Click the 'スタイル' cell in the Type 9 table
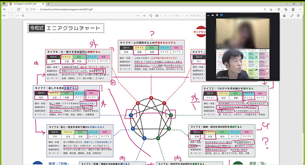Image resolution: width=305 pixels, height=165 pixels. (x=139, y=48)
